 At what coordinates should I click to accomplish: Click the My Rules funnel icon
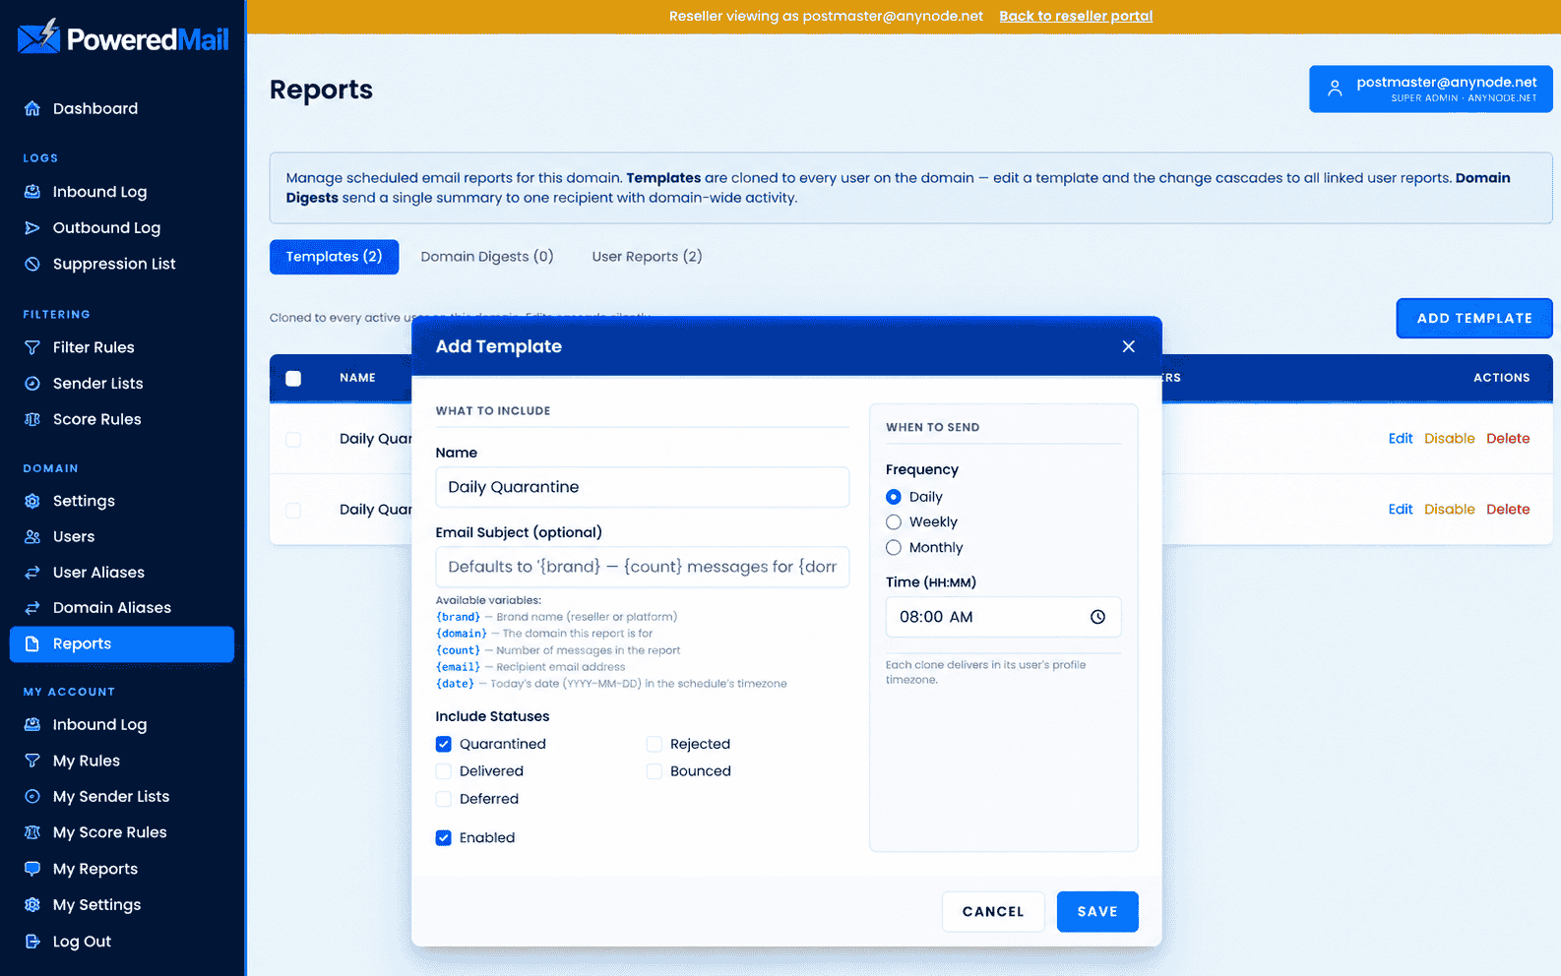point(32,761)
